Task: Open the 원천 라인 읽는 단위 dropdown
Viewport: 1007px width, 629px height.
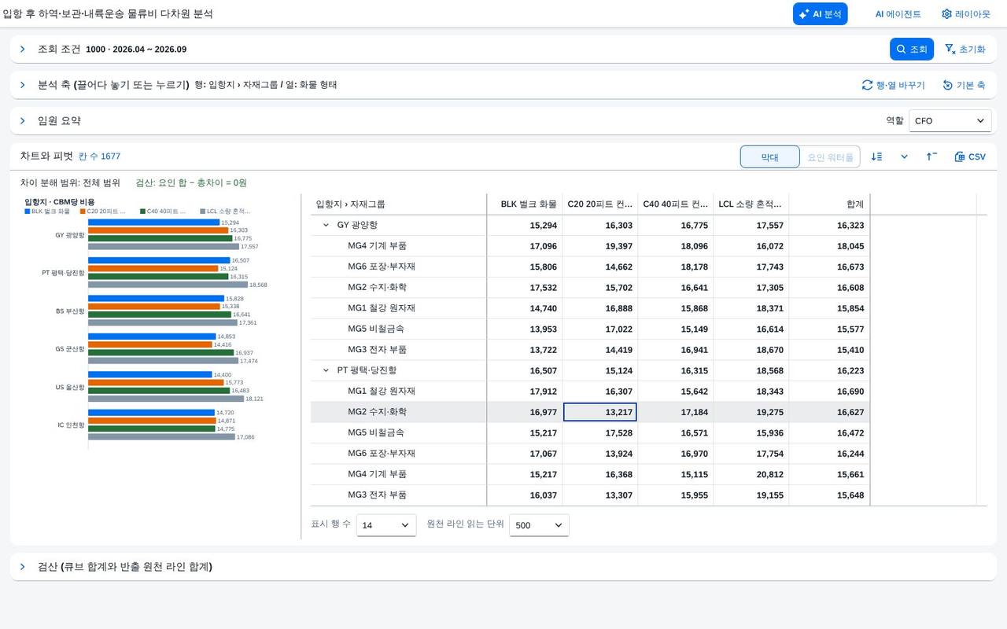Action: (539, 525)
